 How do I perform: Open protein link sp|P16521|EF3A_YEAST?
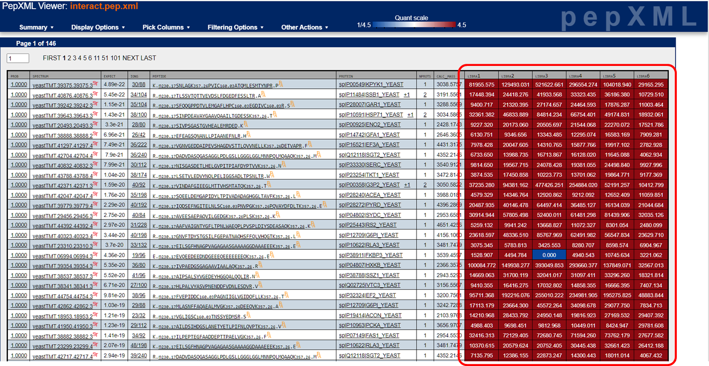(369, 144)
